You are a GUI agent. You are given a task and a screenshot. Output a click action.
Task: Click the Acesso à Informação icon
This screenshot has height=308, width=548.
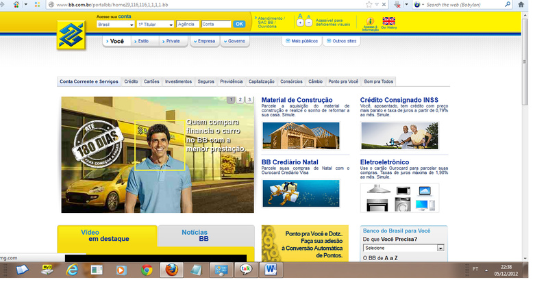coord(370,24)
